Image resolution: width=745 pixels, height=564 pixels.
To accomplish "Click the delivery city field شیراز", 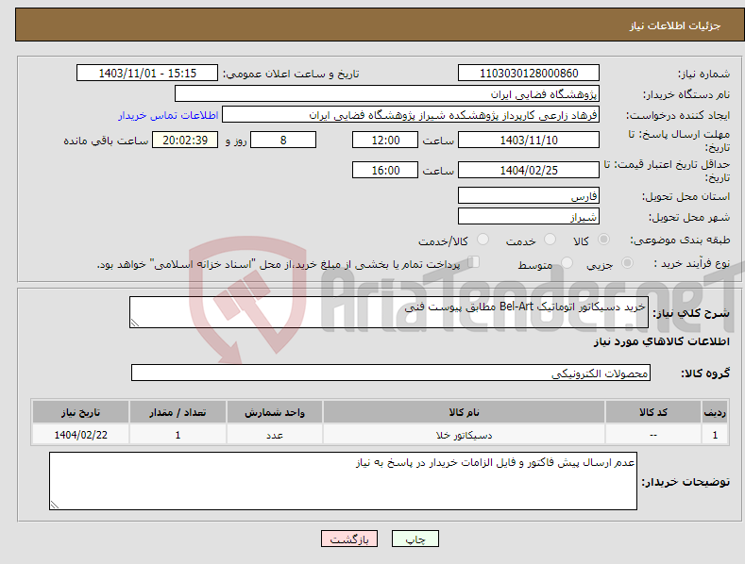I will pyautogui.click(x=529, y=217).
